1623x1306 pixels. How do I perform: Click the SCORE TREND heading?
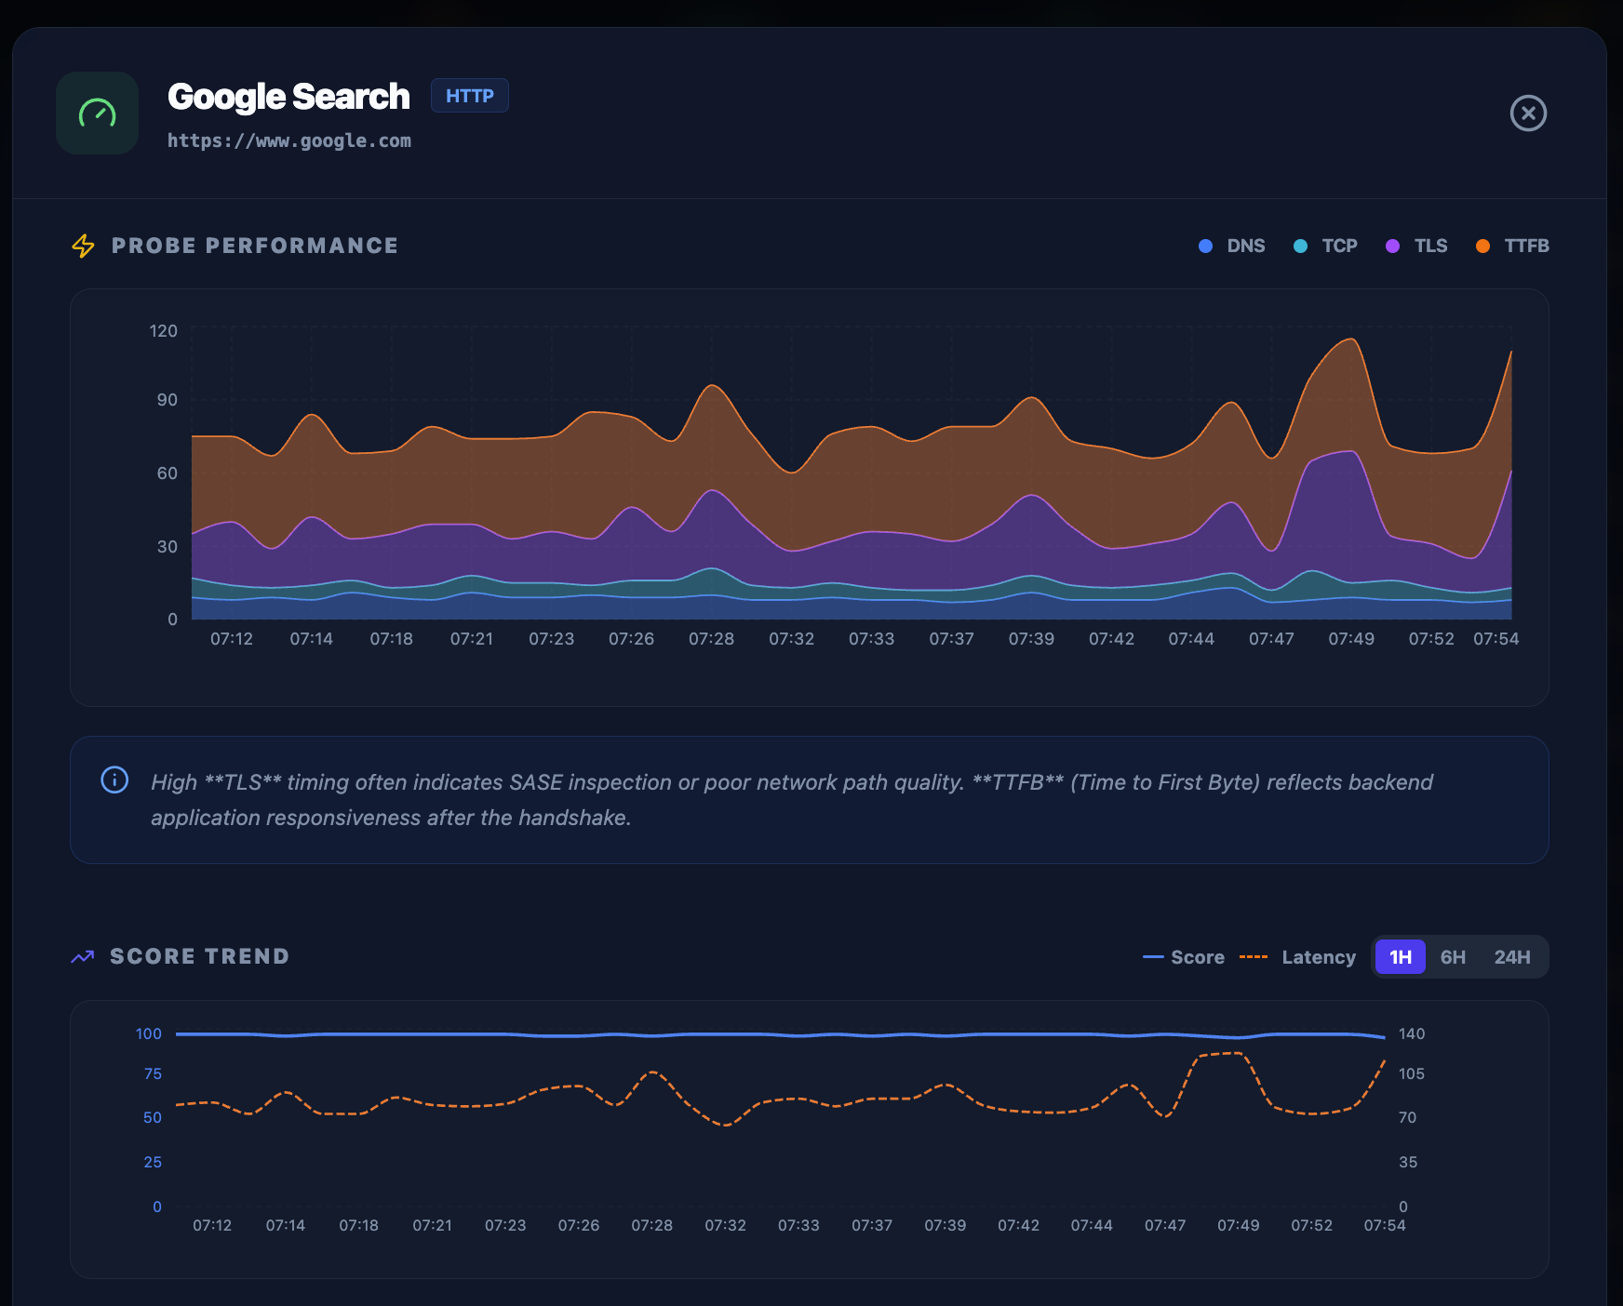(x=199, y=956)
